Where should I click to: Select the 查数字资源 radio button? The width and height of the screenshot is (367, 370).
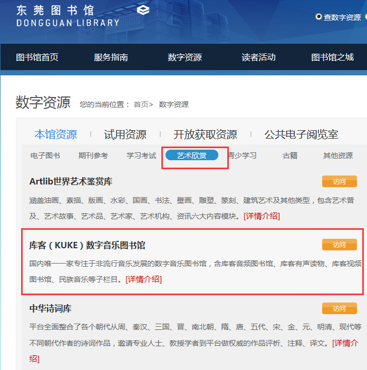coord(318,17)
